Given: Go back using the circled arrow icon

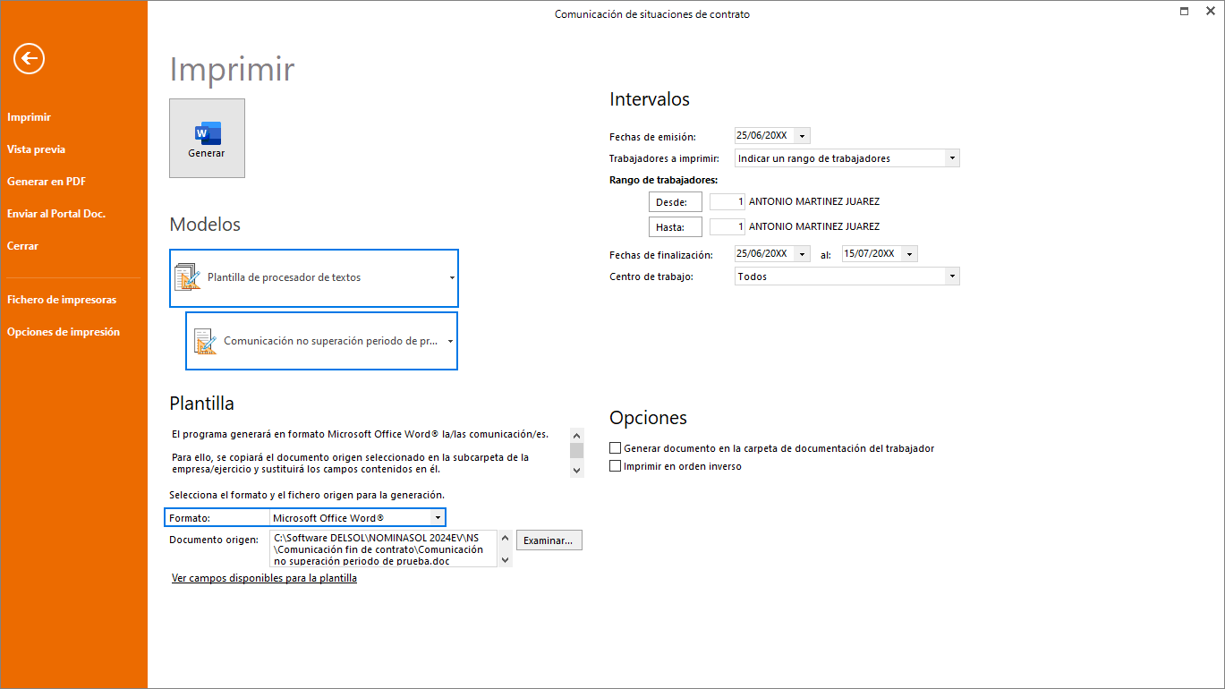Looking at the screenshot, I should pyautogui.click(x=30, y=59).
